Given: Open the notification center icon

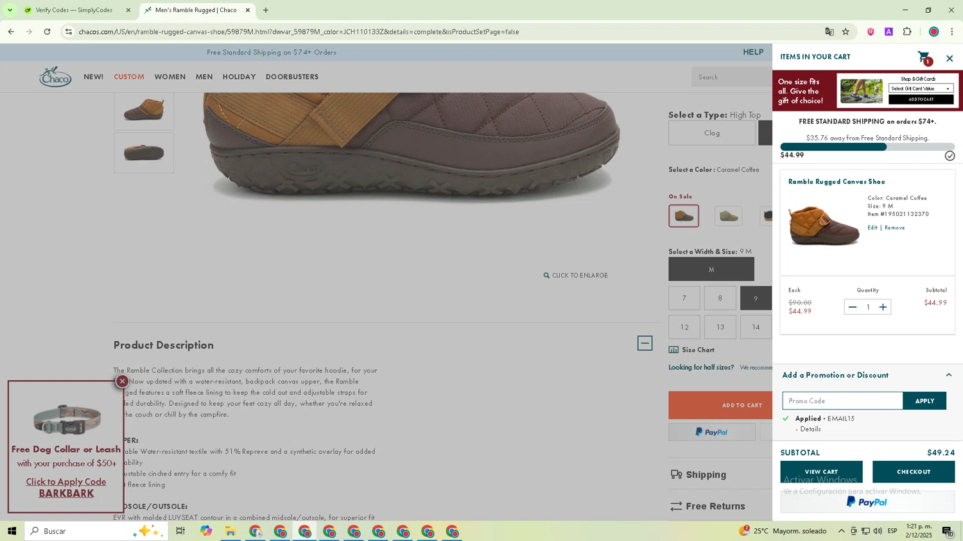Looking at the screenshot, I should point(948,531).
